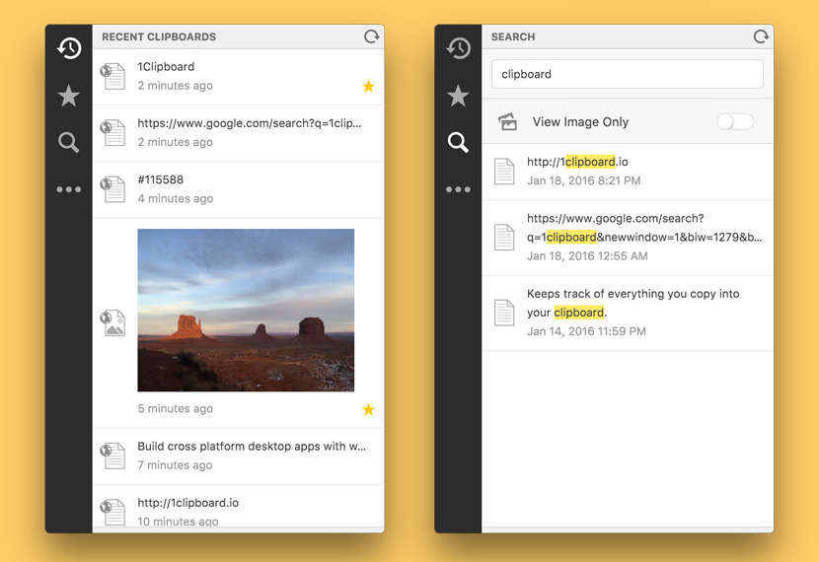Click document icon of Keeps track result
Image resolution: width=819 pixels, height=562 pixels.
click(x=504, y=313)
